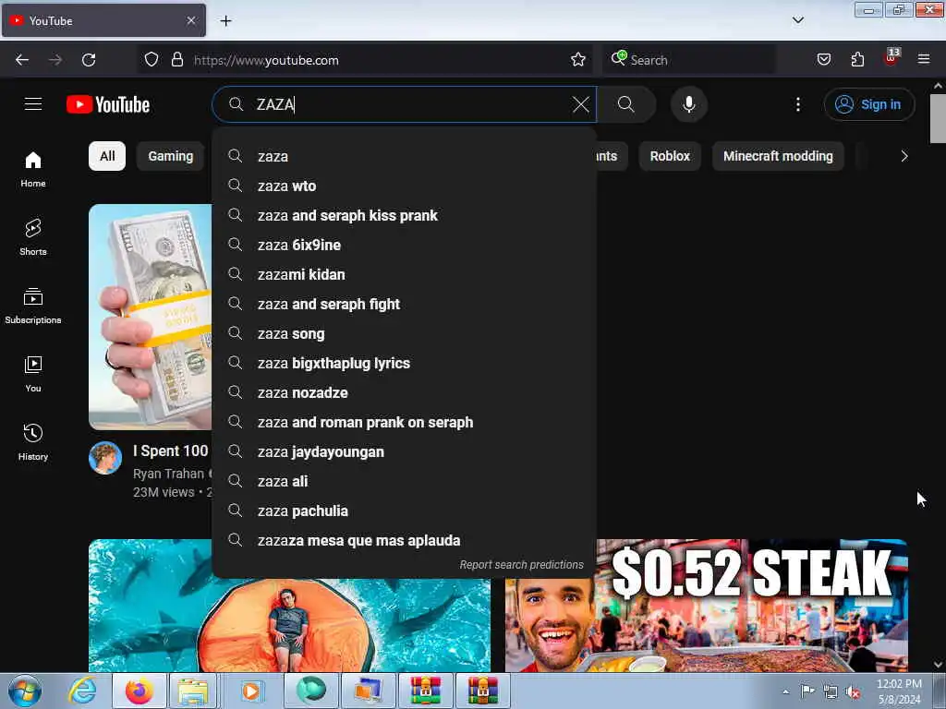
Task: Go back in Firefox
Action: [22, 60]
